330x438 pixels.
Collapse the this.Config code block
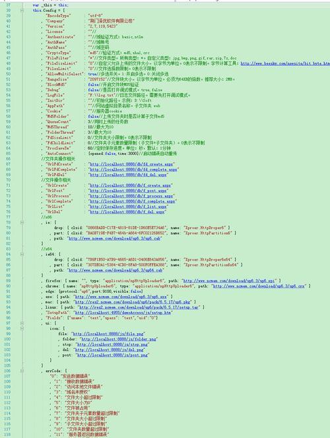(x=22, y=11)
